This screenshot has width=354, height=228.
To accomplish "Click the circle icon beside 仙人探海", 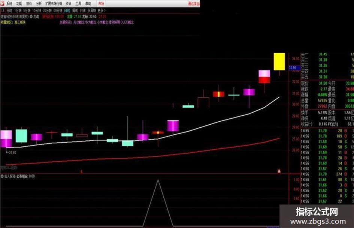I will click(2, 176).
